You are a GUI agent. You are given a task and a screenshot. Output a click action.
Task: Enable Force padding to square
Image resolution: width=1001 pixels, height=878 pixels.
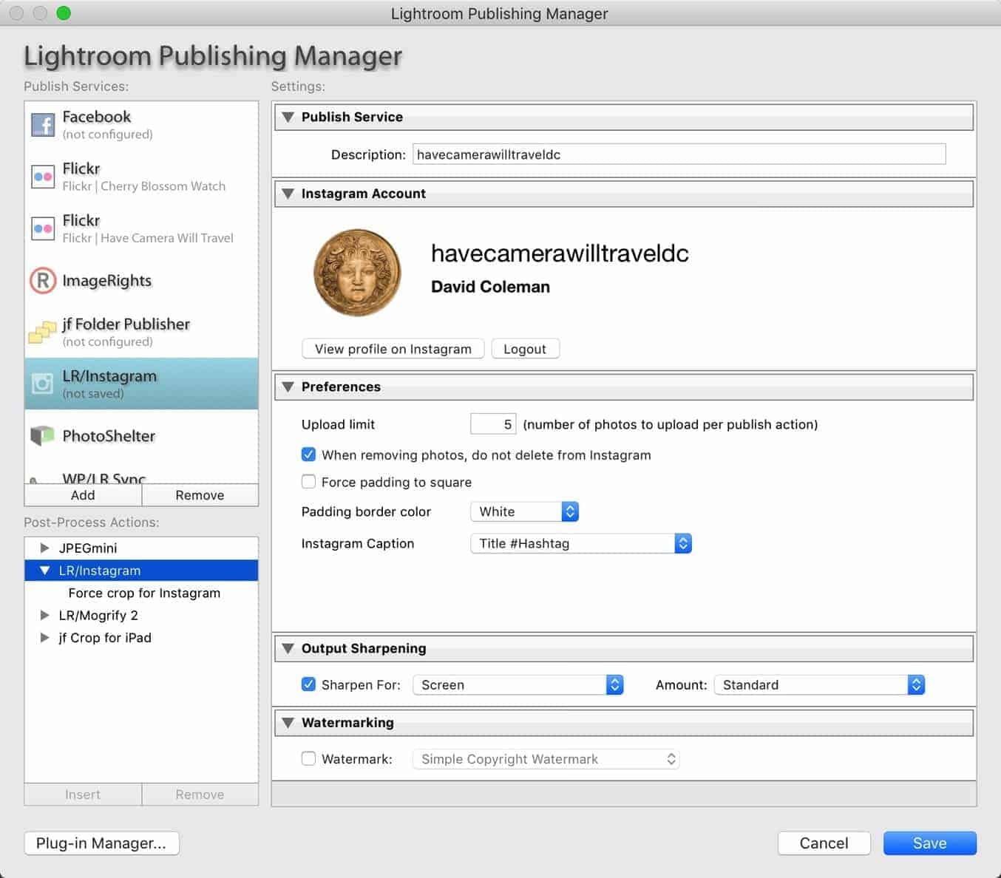[x=308, y=482]
